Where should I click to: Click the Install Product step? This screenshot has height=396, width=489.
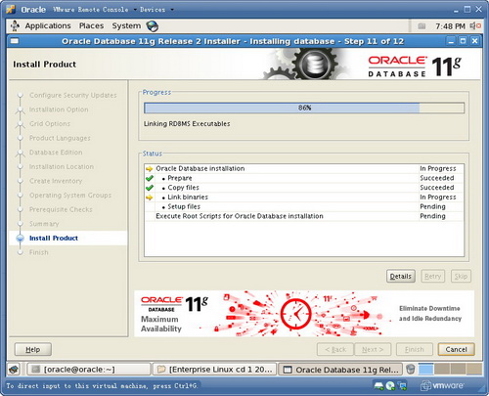pyautogui.click(x=54, y=239)
